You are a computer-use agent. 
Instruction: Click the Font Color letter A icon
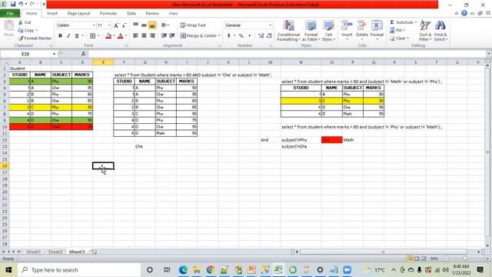(x=120, y=36)
